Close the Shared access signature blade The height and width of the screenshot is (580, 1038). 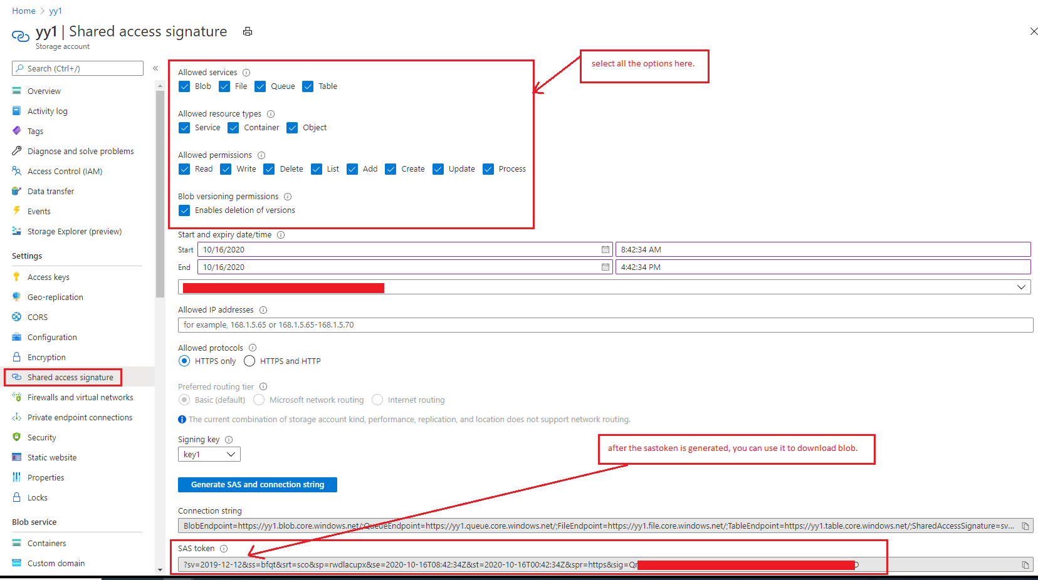coord(1034,31)
